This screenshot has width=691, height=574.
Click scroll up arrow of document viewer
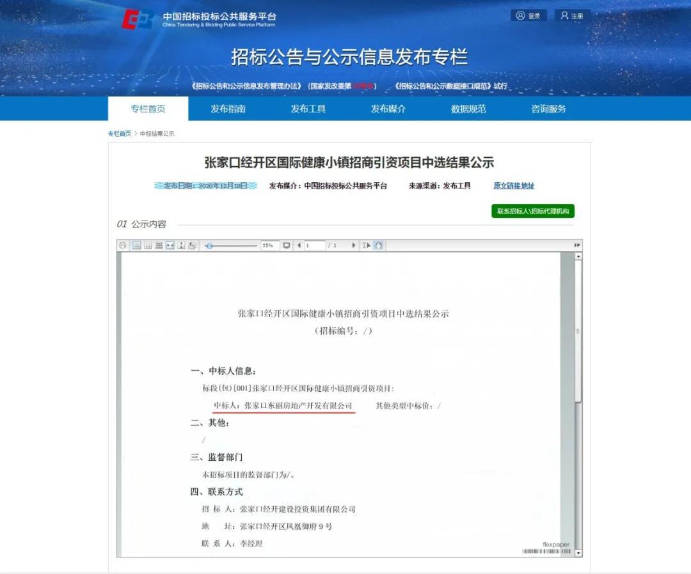(x=578, y=256)
